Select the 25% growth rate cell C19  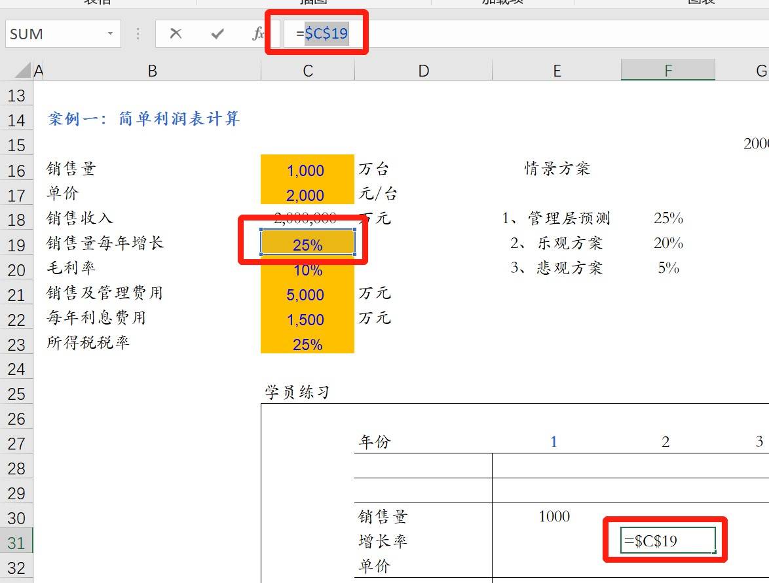coord(307,245)
